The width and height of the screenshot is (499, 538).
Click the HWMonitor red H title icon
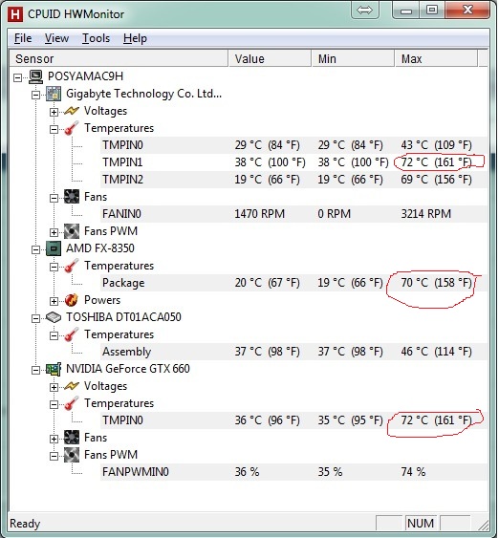click(15, 14)
